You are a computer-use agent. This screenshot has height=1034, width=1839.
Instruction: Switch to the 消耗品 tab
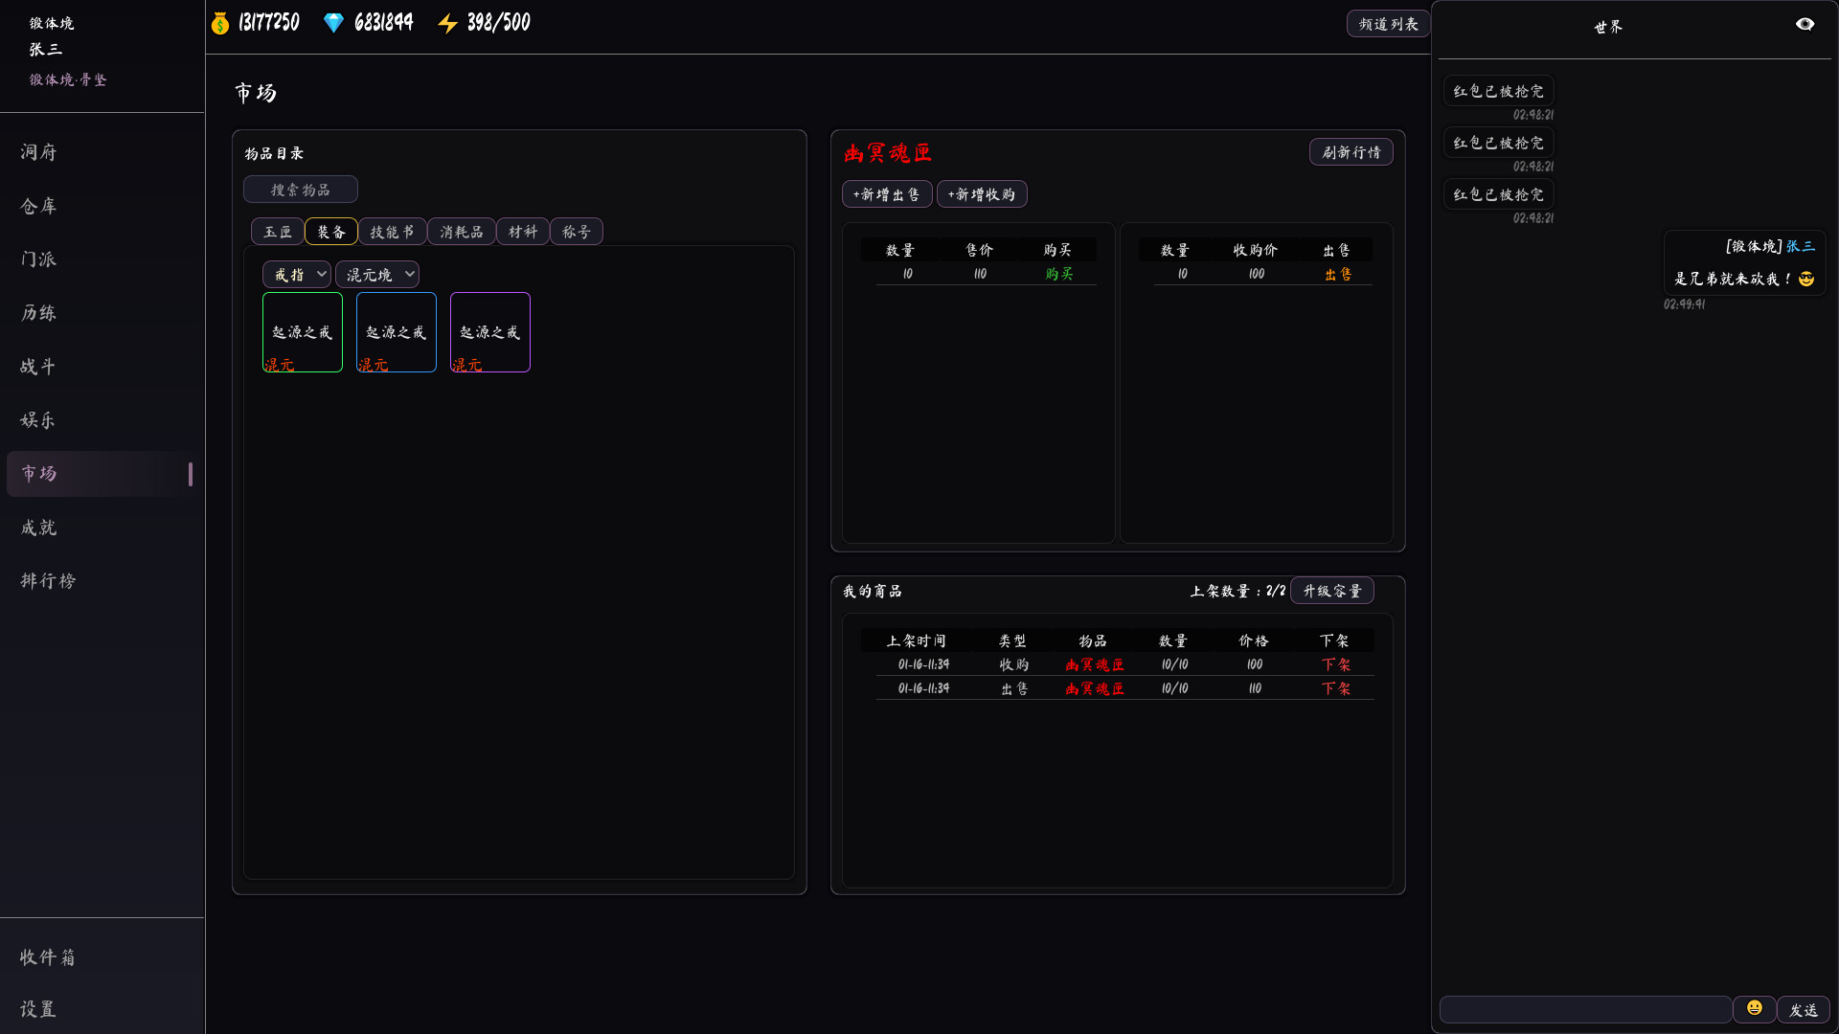461,231
